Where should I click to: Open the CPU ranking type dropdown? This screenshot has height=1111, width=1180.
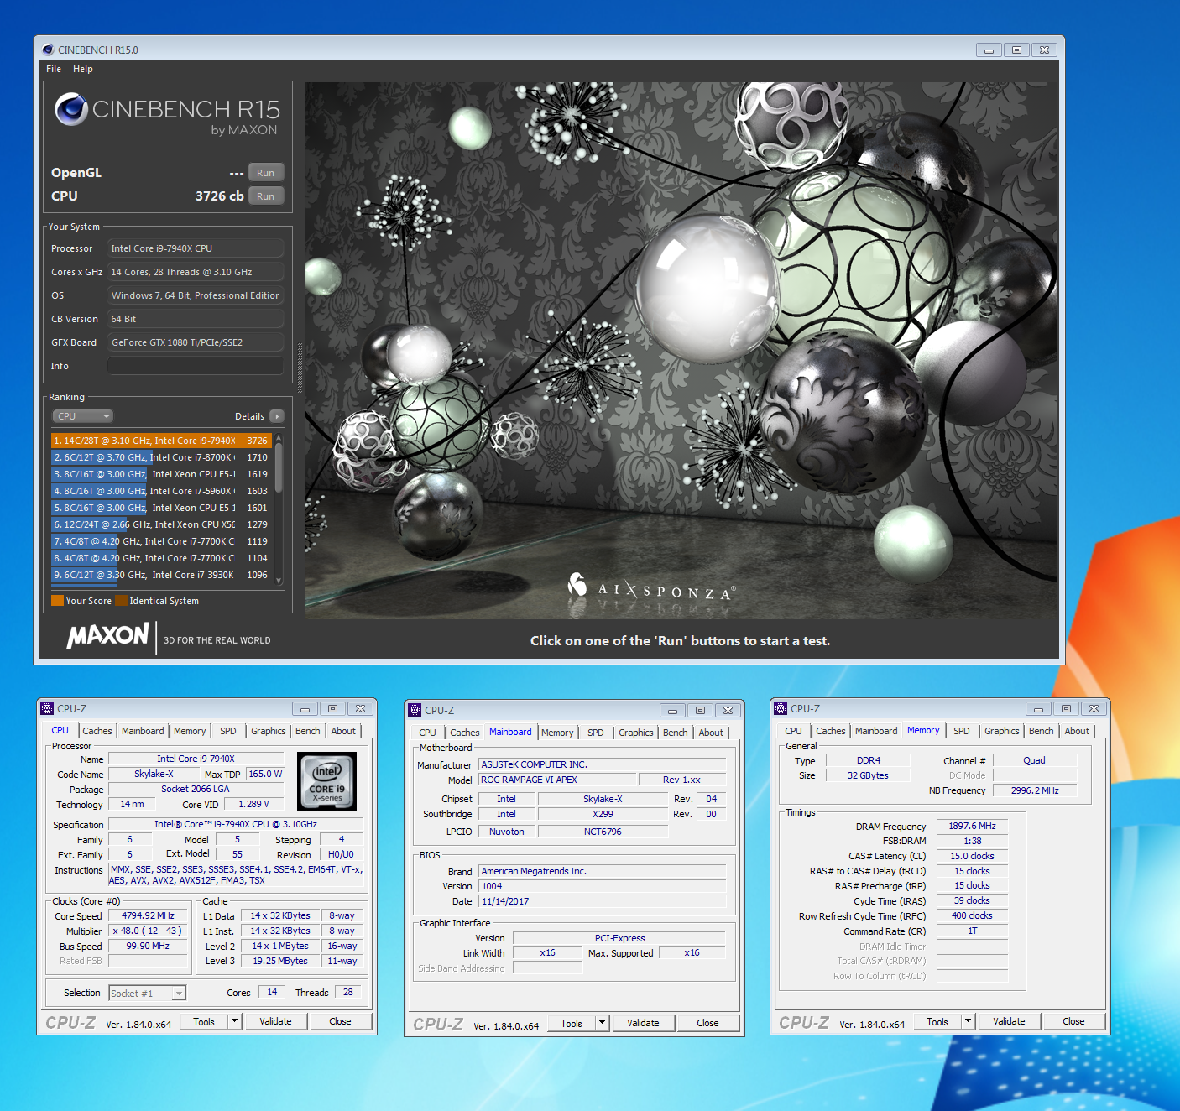[82, 416]
